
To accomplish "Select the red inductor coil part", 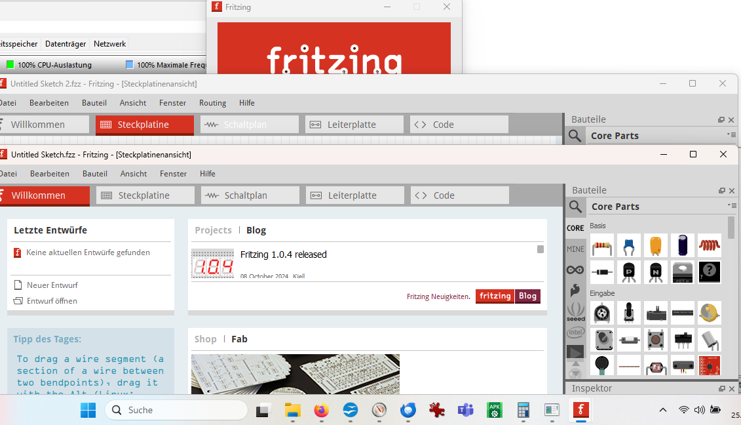I will pos(709,246).
